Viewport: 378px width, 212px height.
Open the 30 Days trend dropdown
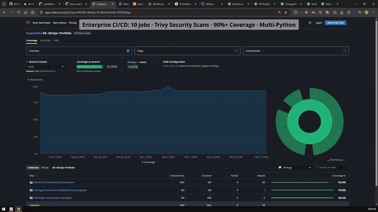click(133, 62)
